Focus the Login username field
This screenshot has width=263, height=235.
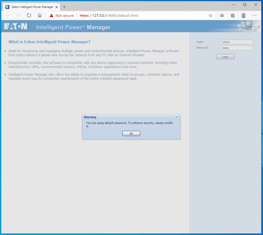[x=237, y=42]
